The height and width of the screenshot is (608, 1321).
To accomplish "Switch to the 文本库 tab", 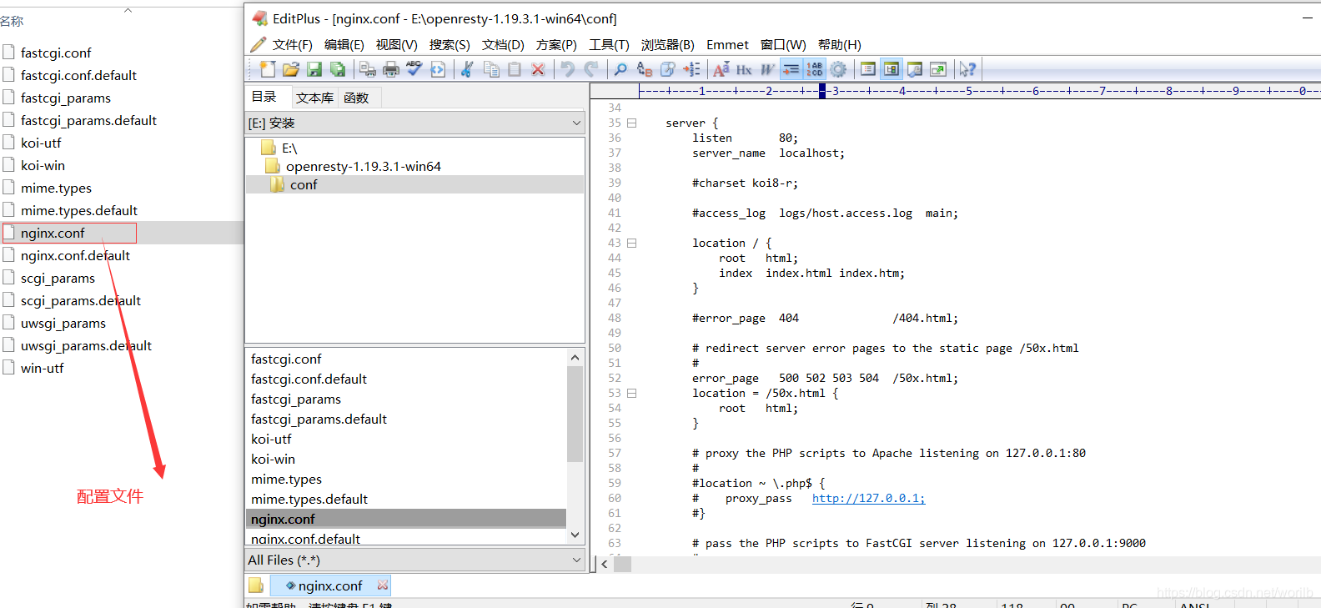I will [314, 98].
